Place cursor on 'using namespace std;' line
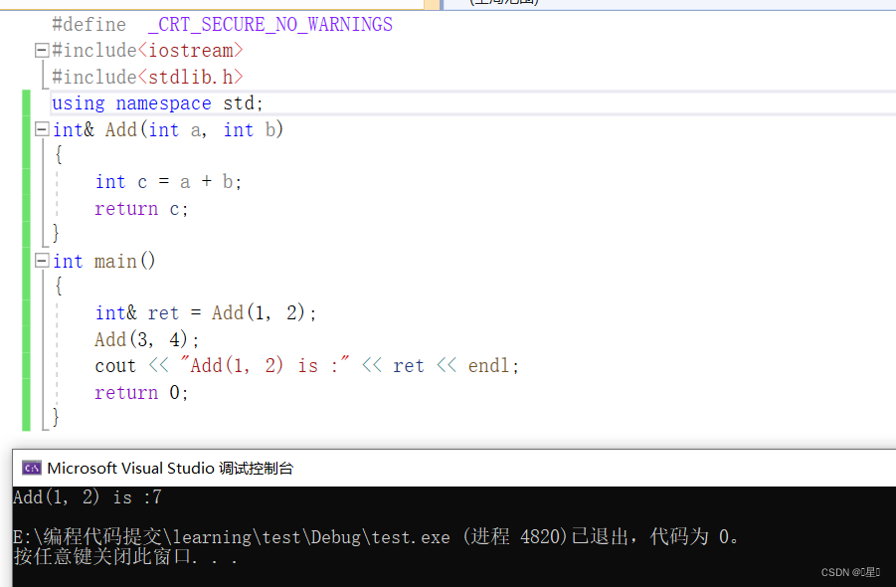This screenshot has height=587, width=896. click(x=157, y=103)
